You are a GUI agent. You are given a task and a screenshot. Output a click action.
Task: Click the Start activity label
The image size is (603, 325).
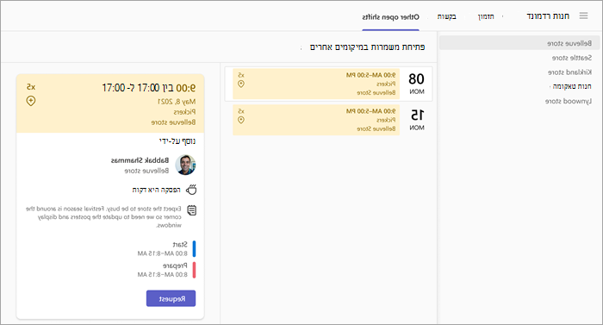[x=180, y=245]
